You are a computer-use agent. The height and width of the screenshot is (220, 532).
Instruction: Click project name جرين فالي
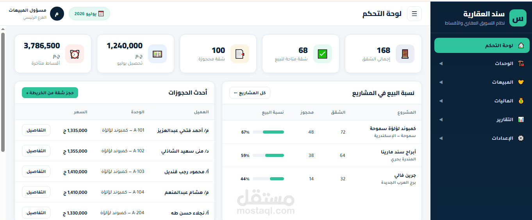[x=405, y=175]
